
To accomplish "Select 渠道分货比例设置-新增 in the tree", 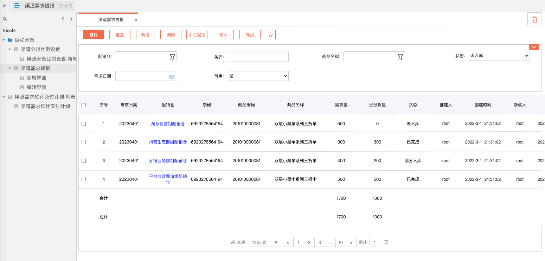I will coord(51,59).
